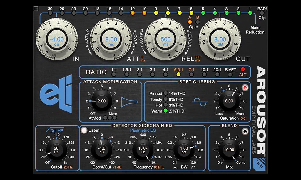This screenshot has width=301, height=180.
Task: Click the Boost/Cut knob at -1.0 dB
Action: 101,150
